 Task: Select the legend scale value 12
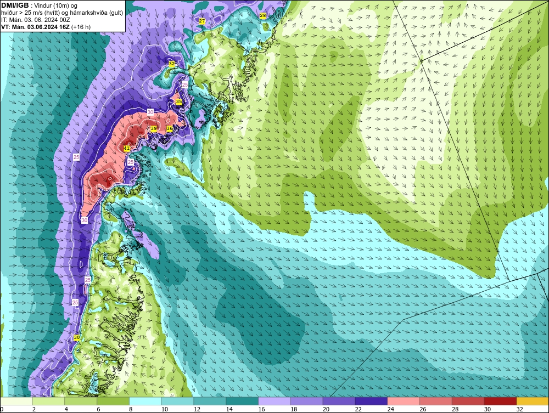click(x=197, y=409)
